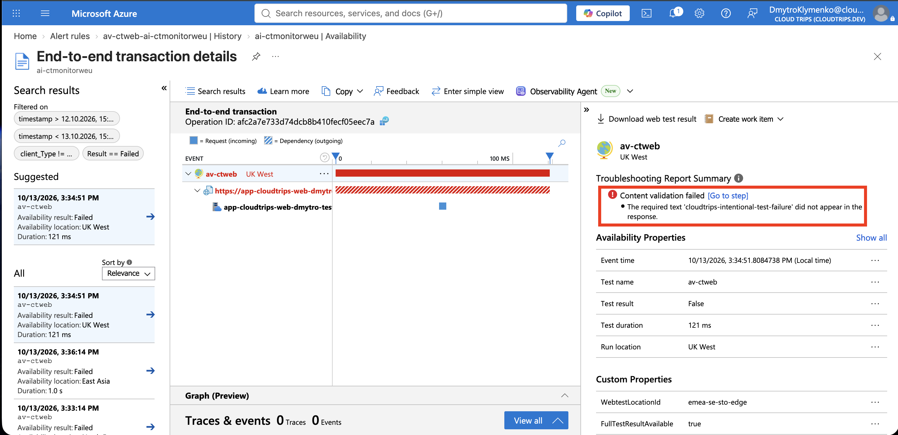898x435 pixels.
Task: Download web test result
Action: pyautogui.click(x=647, y=119)
